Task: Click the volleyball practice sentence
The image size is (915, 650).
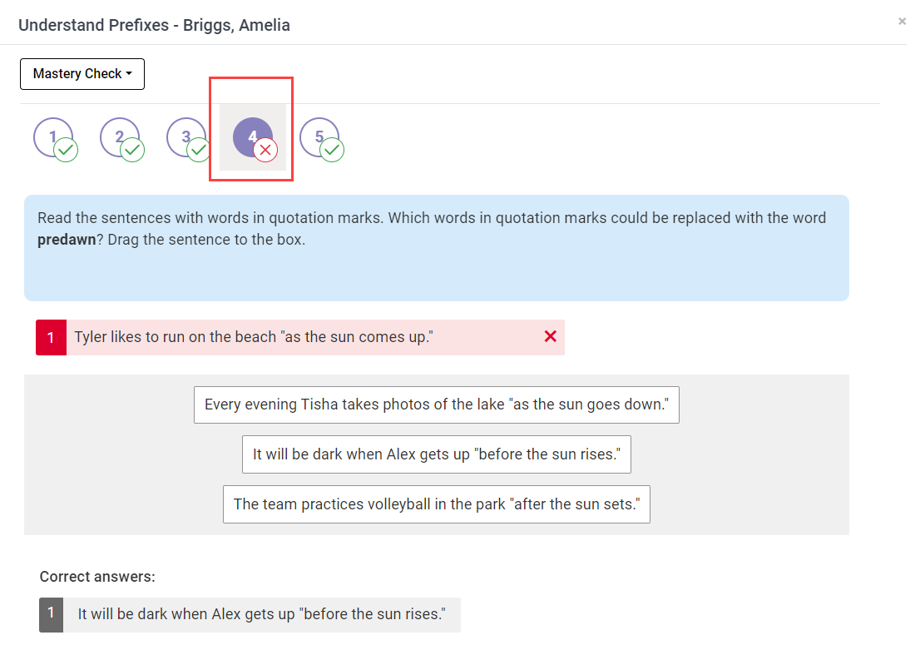Action: 436,504
